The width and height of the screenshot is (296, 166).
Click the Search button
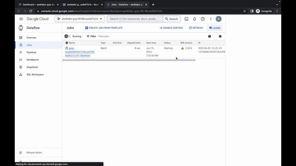(172, 19)
